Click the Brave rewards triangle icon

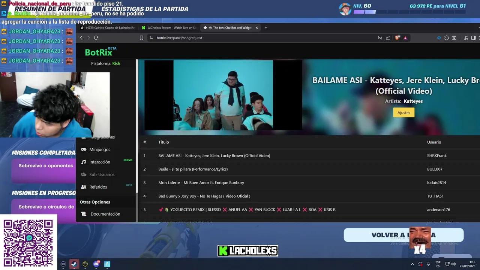click(x=405, y=38)
